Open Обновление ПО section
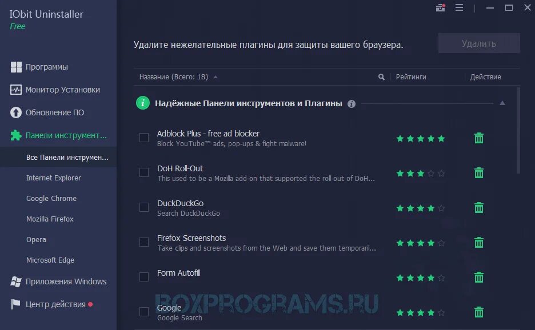535x330 pixels. [x=55, y=112]
